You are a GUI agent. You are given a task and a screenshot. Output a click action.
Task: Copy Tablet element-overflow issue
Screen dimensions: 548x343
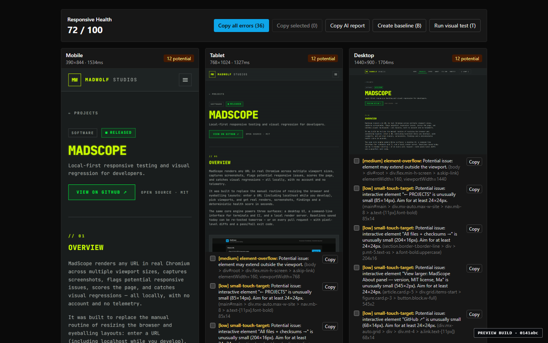point(330,260)
